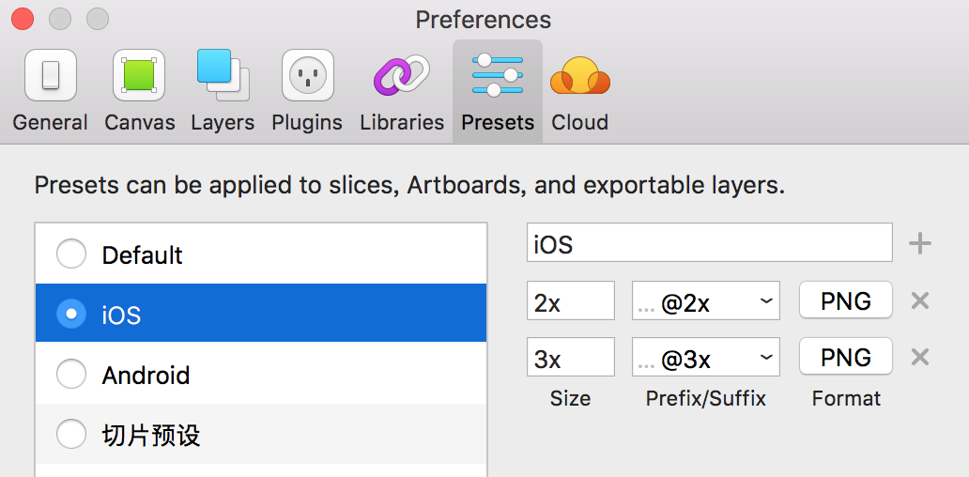969x477 pixels.
Task: Expand the @2x suffix dropdown
Action: (x=706, y=300)
